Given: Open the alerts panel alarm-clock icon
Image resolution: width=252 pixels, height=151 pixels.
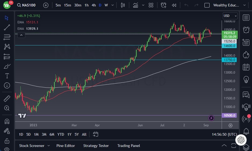Looking at the screenshot, I should (x=246, y=30).
